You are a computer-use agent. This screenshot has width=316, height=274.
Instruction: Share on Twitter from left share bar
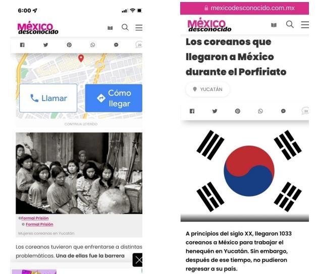[x=46, y=45]
